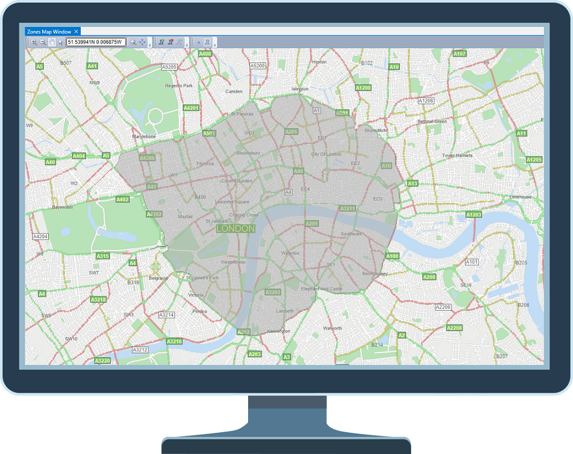Image resolution: width=573 pixels, height=454 pixels.
Task: Click the add vertex points icon
Action: (180, 42)
